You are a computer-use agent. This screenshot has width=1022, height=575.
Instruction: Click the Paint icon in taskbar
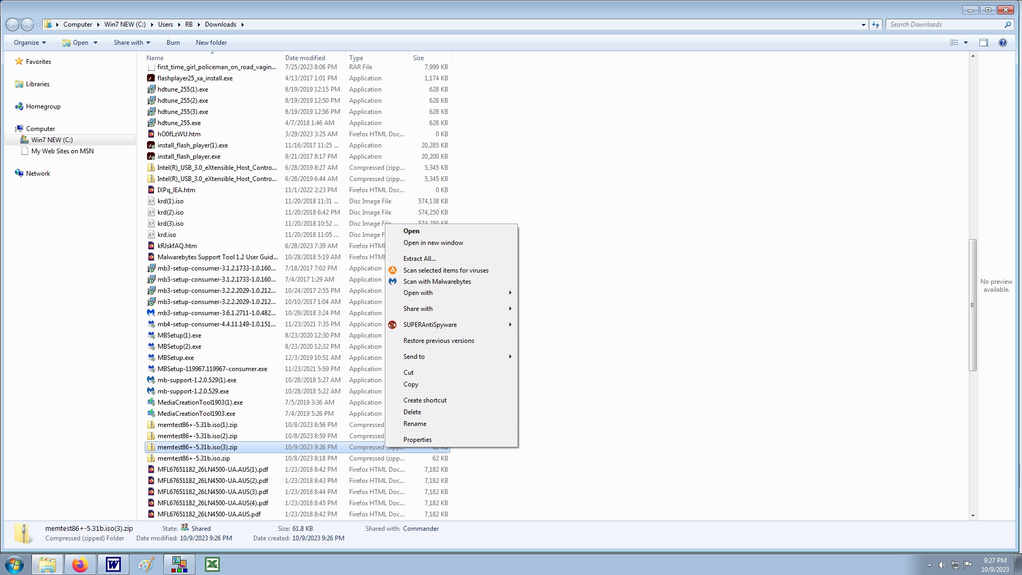[146, 564]
